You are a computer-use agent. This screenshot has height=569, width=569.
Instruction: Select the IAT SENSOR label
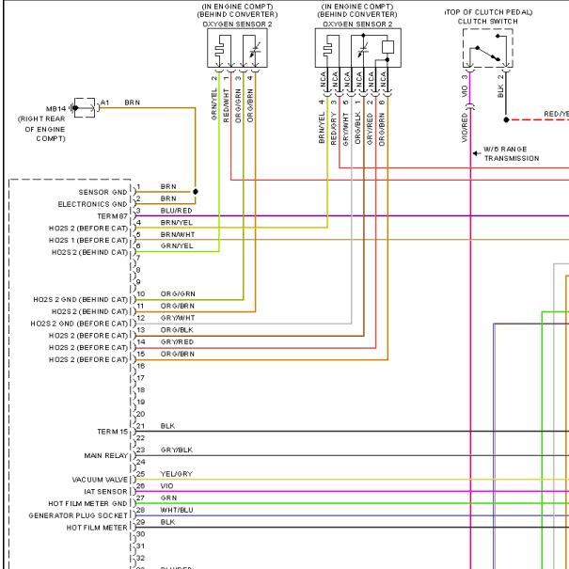click(105, 492)
